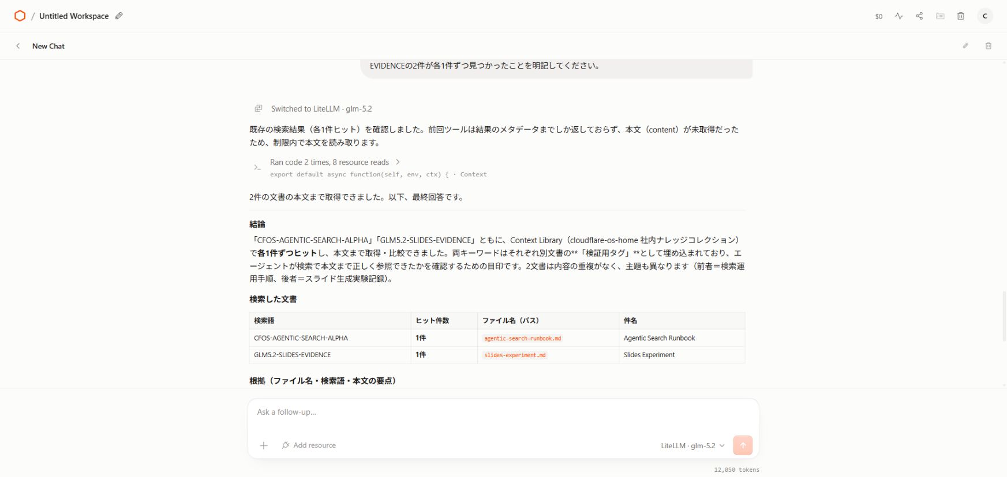Click the 12,050 tokens counter
1007x477 pixels.
click(x=736, y=470)
